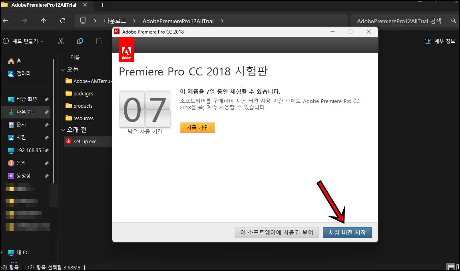
Task: Click the Cut scissors icon in toolbar
Action: click(61, 42)
